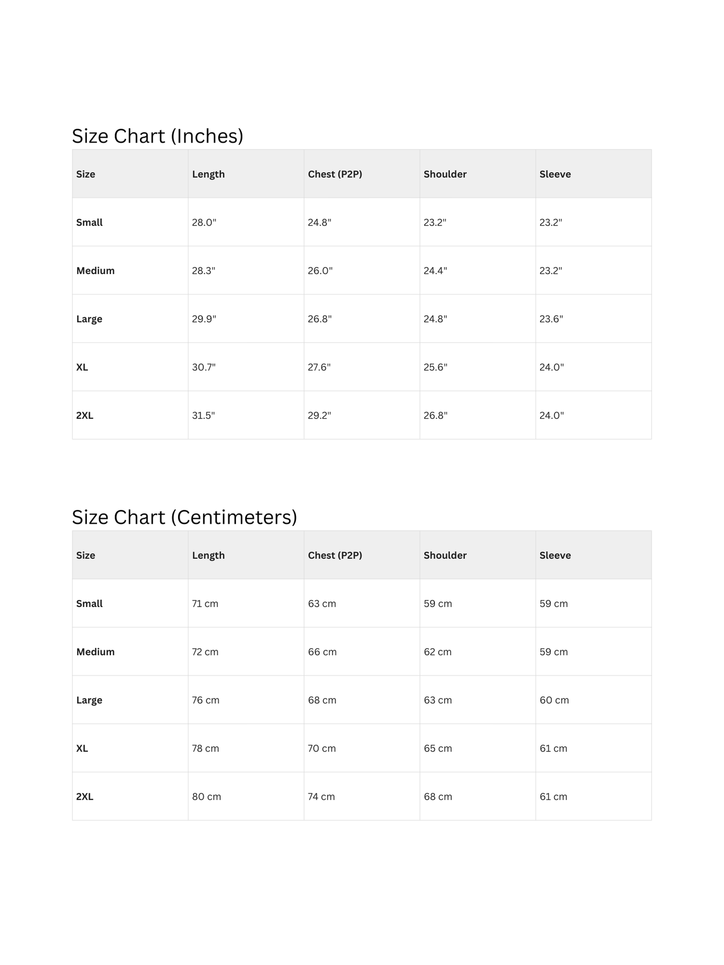Click the 66 cm chest cell for Medium

(322, 652)
